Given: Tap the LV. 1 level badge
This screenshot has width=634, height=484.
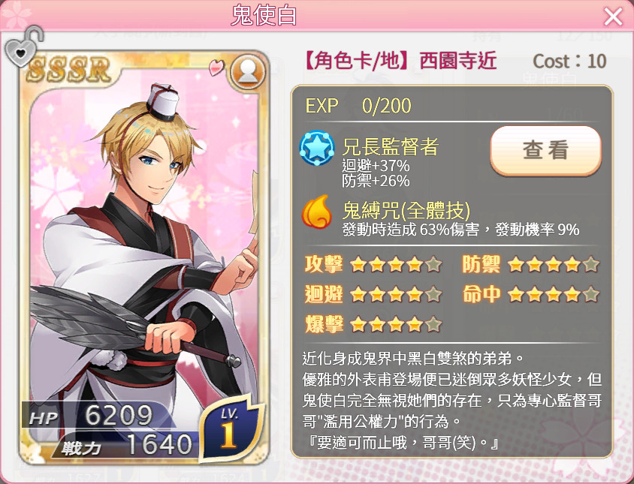Looking at the screenshot, I should [x=231, y=428].
